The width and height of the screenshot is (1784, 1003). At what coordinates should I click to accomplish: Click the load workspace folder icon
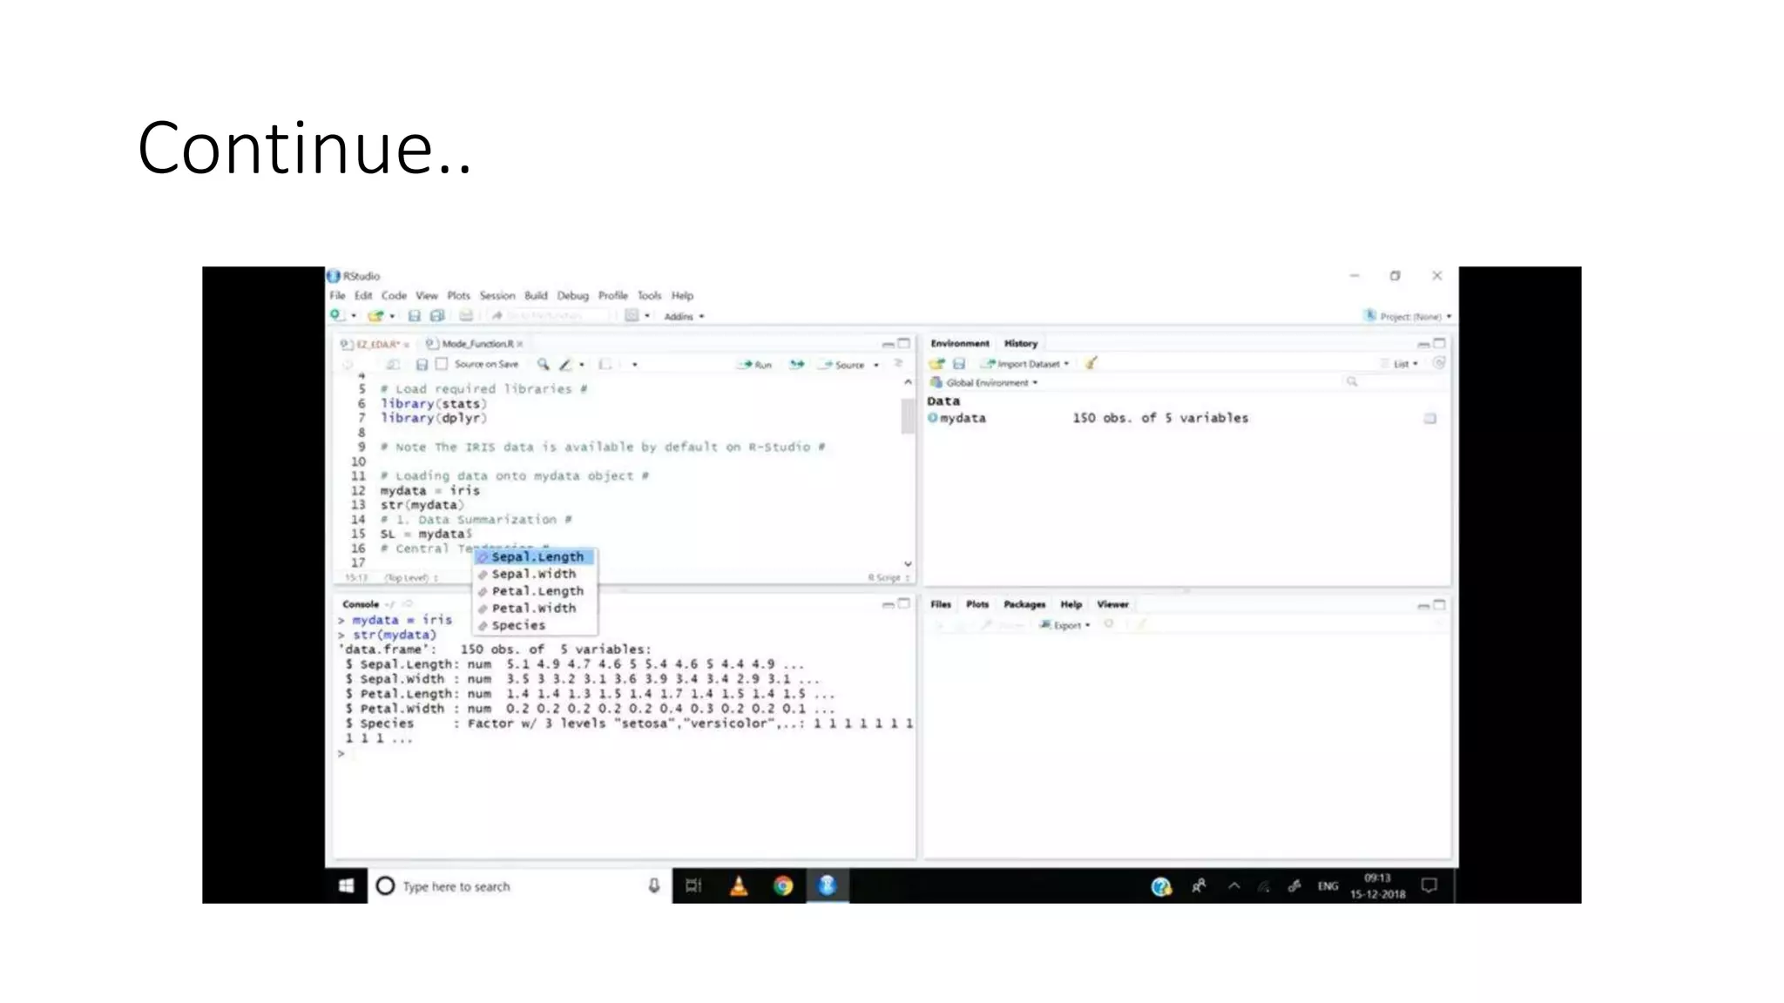coord(937,363)
